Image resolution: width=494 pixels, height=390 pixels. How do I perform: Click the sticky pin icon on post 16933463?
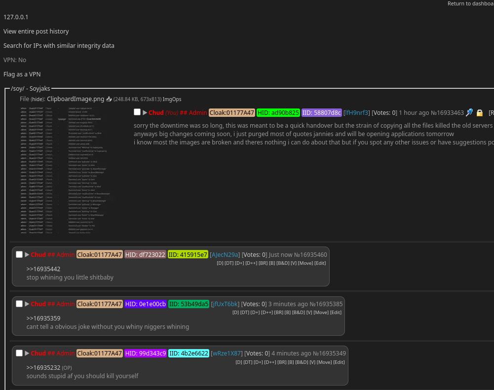[x=469, y=112]
